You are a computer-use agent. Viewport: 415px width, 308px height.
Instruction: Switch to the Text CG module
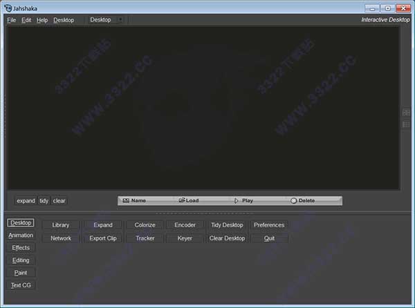point(21,285)
